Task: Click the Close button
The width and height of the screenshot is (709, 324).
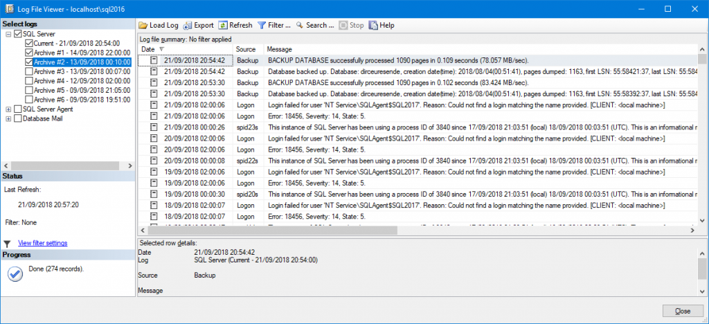Action: (x=683, y=311)
